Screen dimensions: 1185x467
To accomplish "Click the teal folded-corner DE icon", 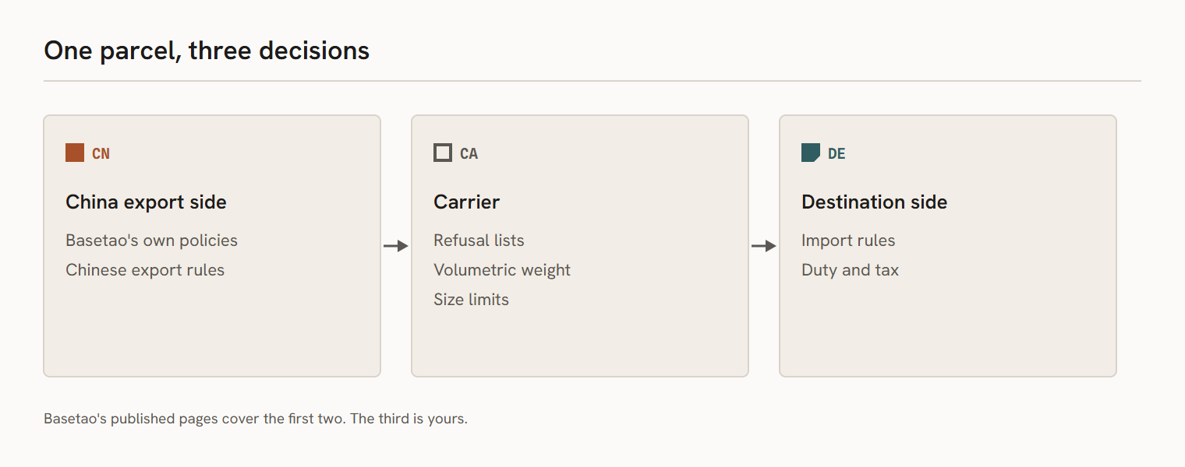I will point(811,153).
